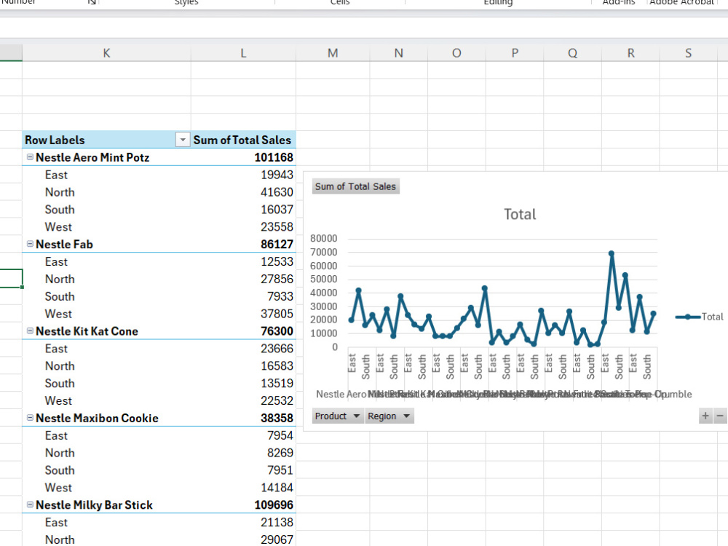Collapse the Nestle Kit Kat Cone group
728x546 pixels.
point(30,331)
